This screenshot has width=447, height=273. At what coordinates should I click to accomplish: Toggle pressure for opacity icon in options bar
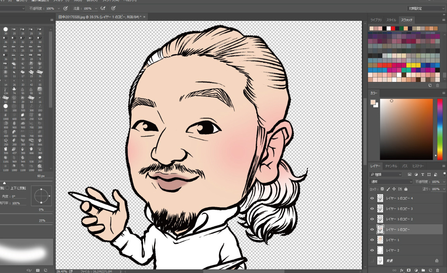66,8
